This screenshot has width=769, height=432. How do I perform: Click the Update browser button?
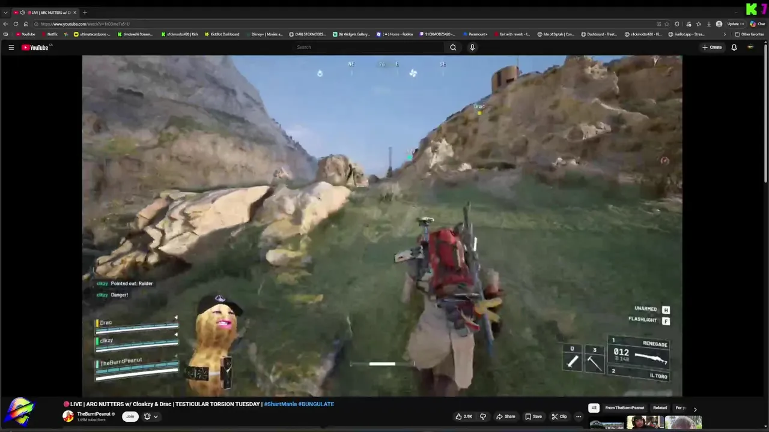pyautogui.click(x=735, y=24)
